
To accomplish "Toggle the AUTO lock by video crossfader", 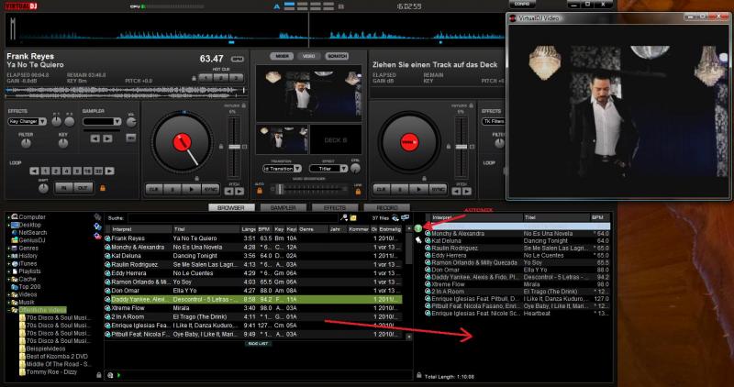I will [x=260, y=191].
